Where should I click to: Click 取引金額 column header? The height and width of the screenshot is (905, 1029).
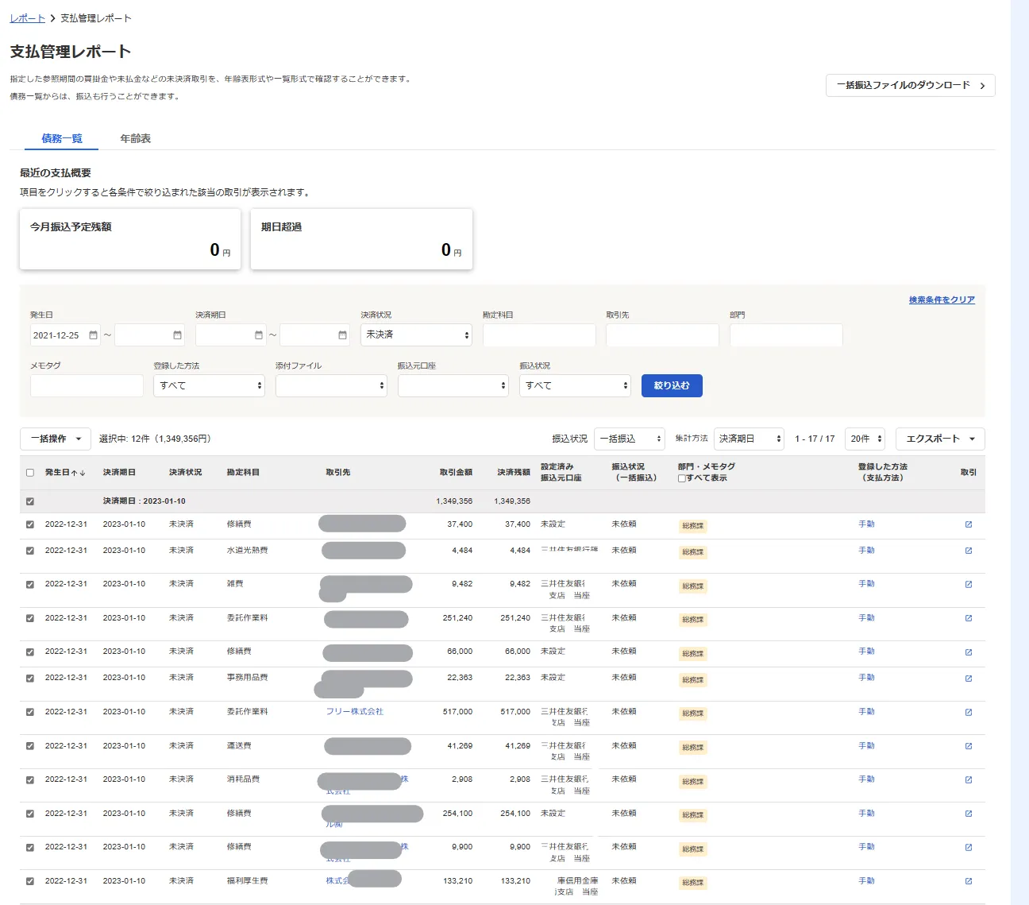pyautogui.click(x=456, y=473)
